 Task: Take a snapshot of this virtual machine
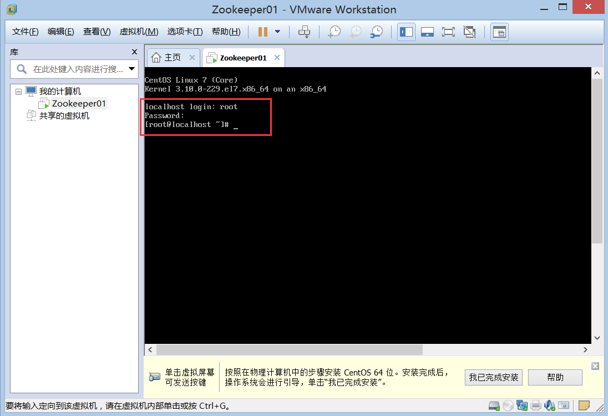(x=334, y=32)
